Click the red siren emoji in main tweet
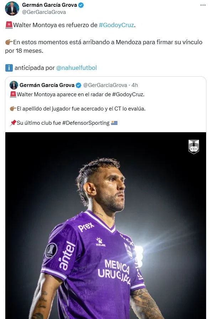This screenshot has height=319, width=210. 9,25
